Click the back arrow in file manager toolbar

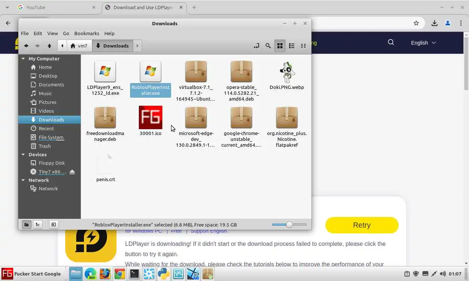(x=26, y=46)
